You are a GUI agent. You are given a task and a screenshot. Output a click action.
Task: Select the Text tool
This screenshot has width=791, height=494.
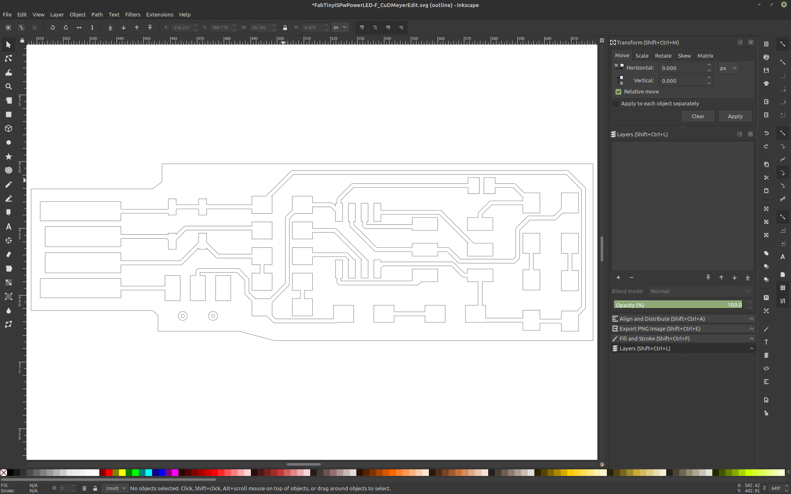pyautogui.click(x=8, y=226)
